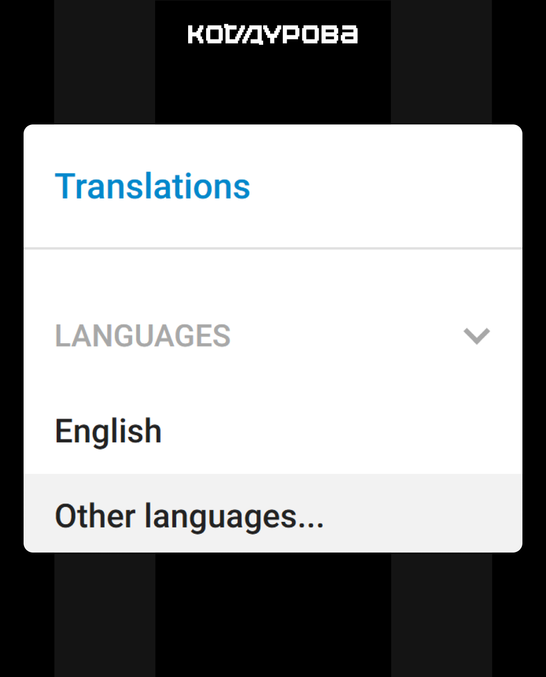Screen dimensions: 546x677
Task: Click the LANGUAGES header row
Action: coord(273,336)
